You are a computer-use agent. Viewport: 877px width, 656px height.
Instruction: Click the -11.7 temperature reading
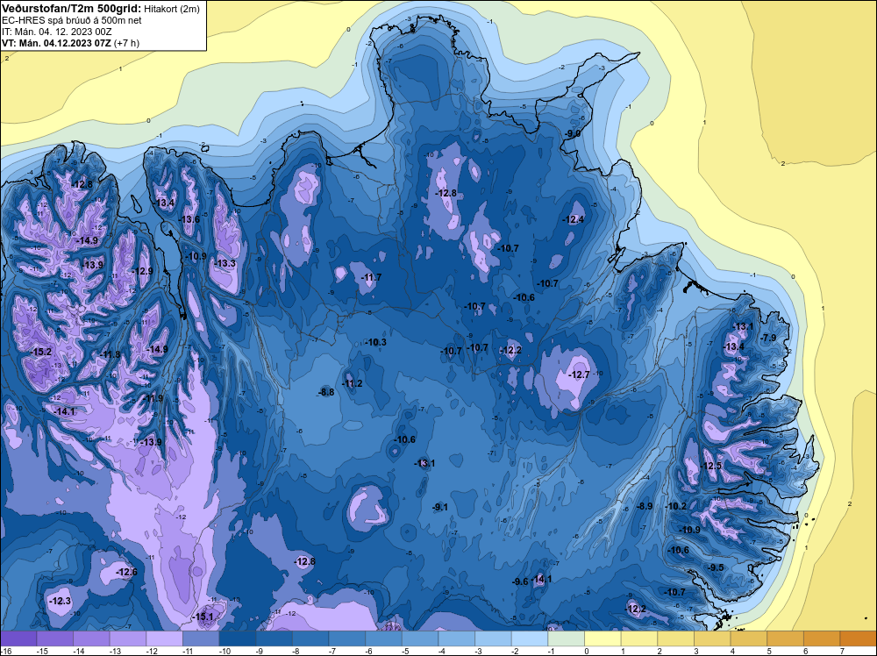pyautogui.click(x=371, y=277)
